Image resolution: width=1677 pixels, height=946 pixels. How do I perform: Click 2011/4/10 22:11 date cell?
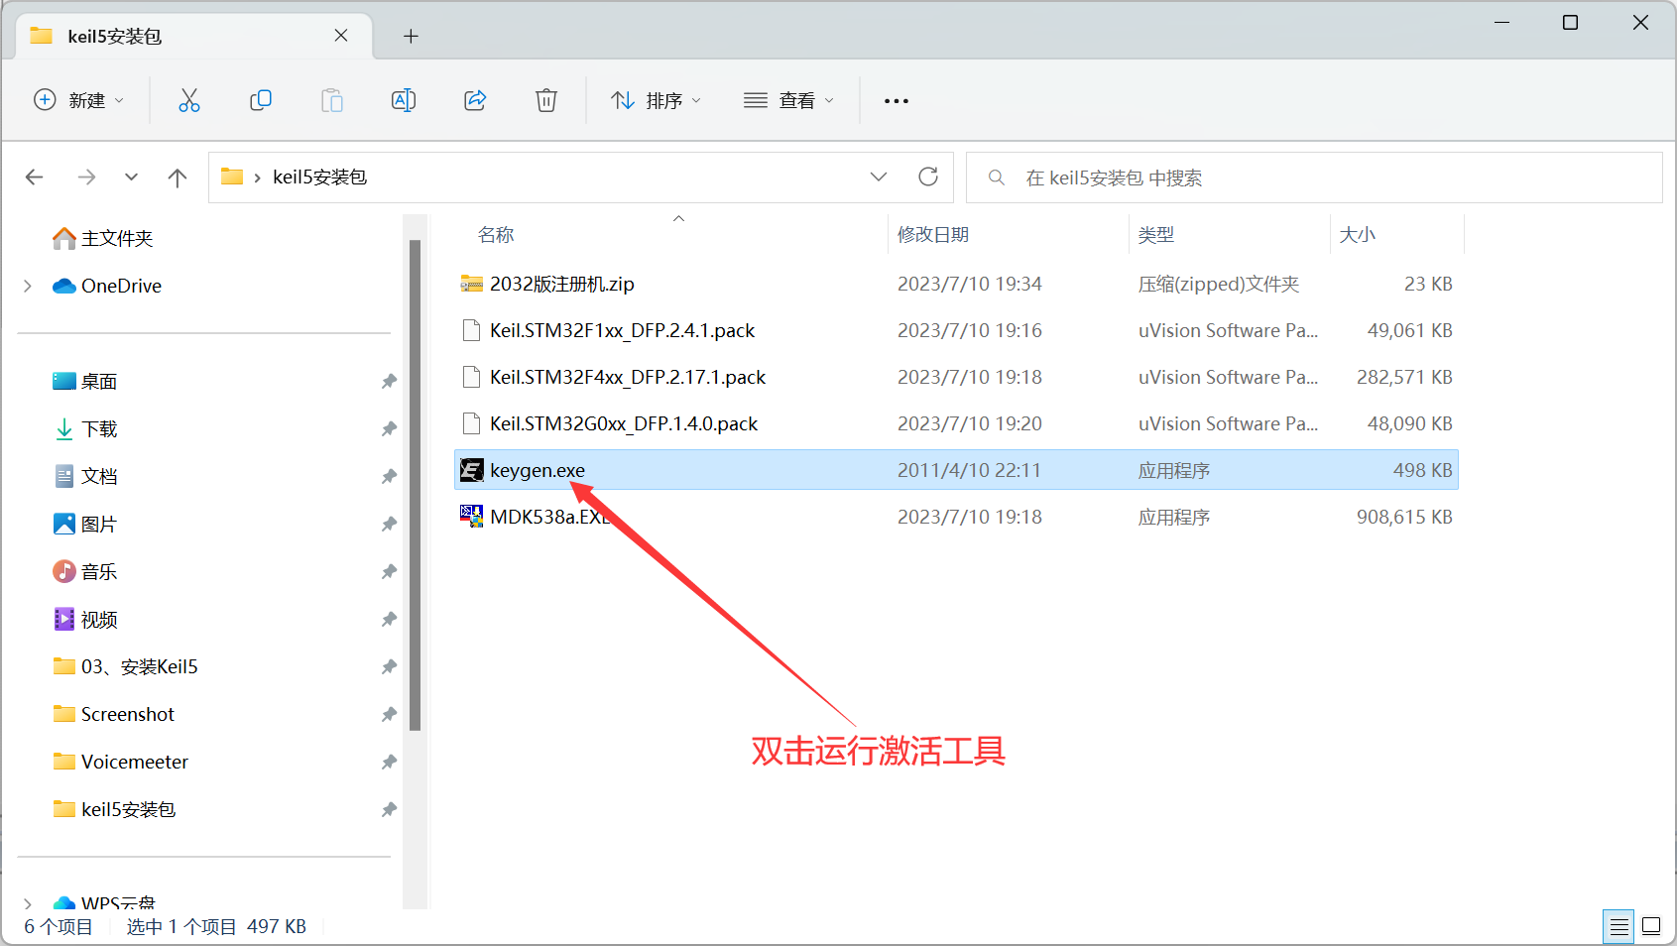coord(970,470)
